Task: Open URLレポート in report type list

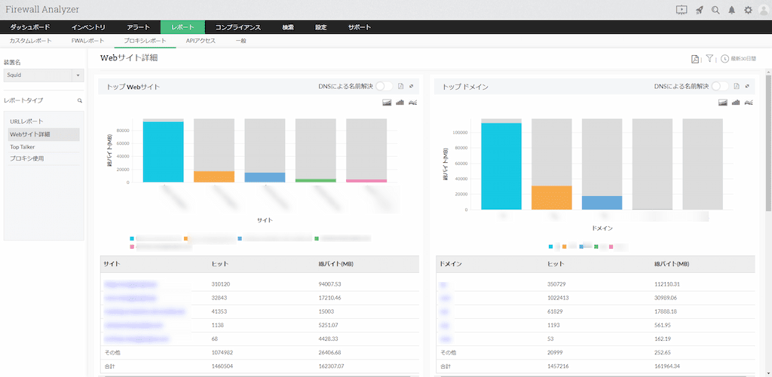Action: coord(26,121)
